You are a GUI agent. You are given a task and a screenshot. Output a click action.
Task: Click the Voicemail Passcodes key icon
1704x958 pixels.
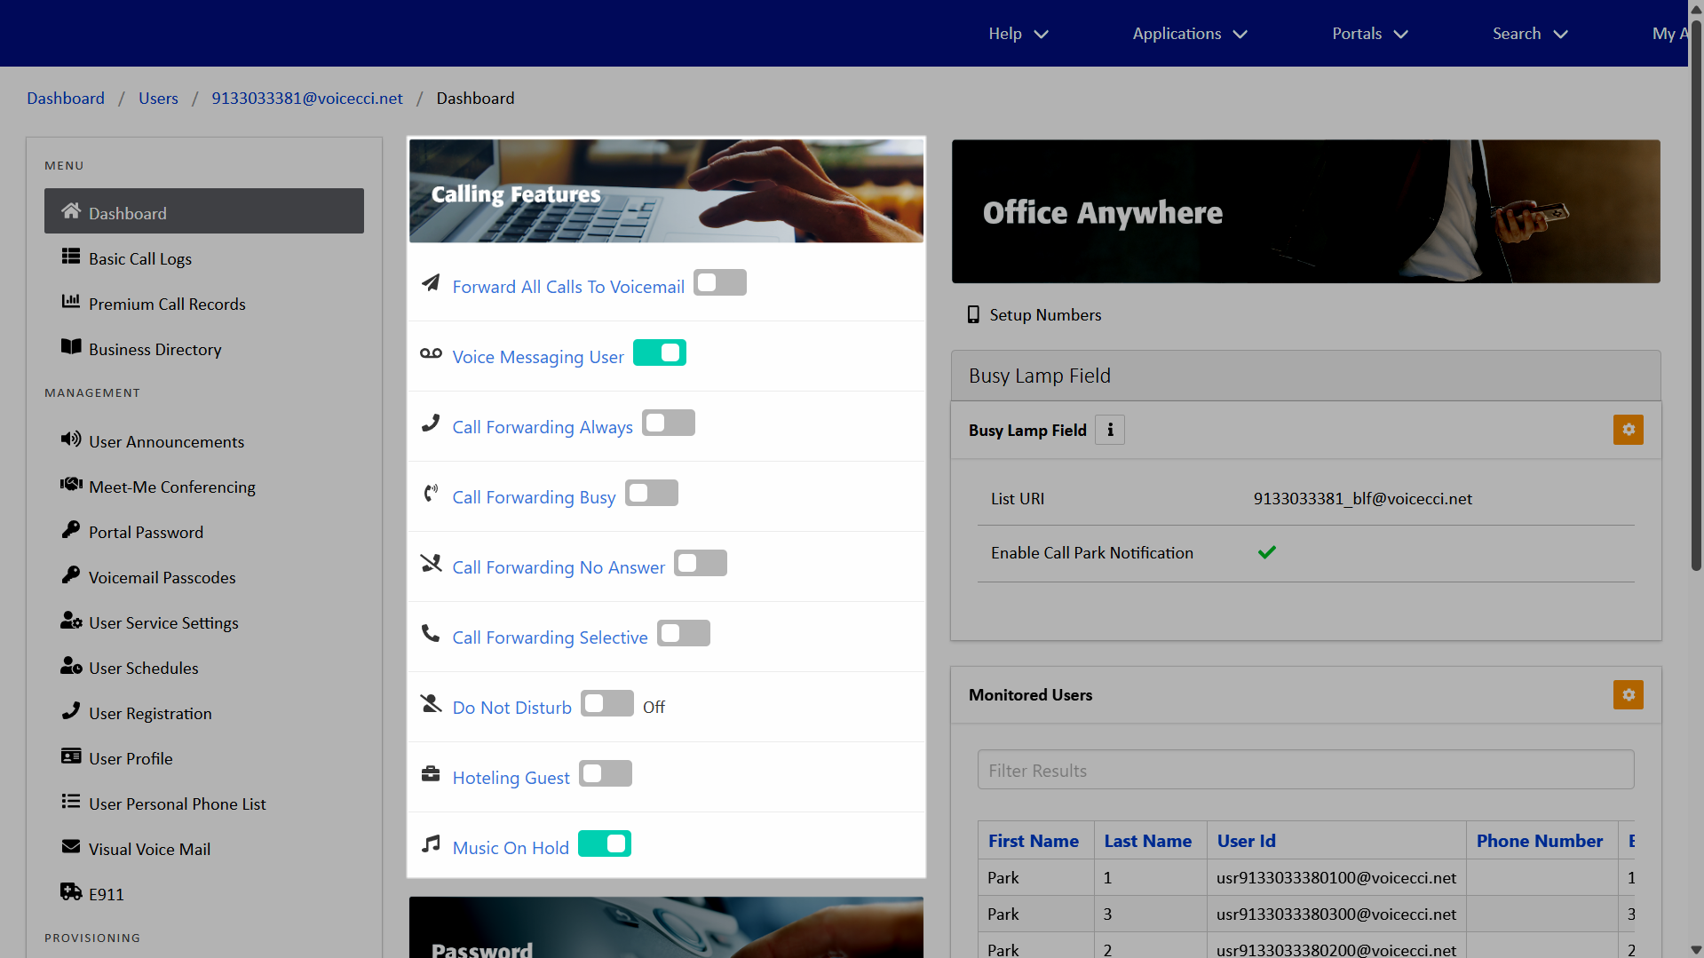point(71,575)
